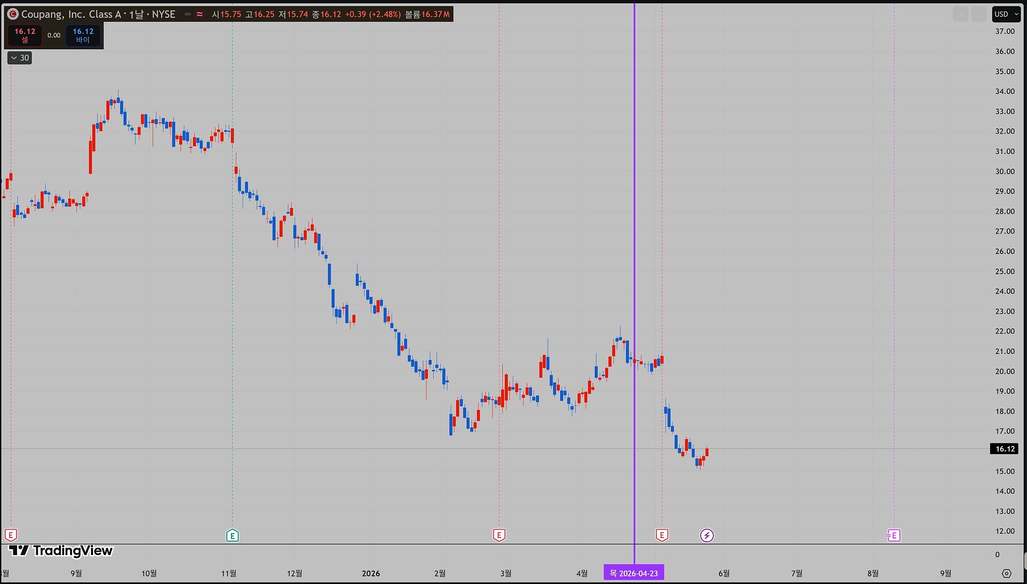Click the 2026 year label on time axis

click(371, 574)
